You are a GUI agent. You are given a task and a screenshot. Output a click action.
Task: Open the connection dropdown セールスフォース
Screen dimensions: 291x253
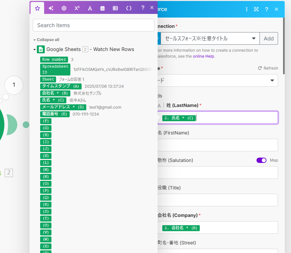pos(210,38)
